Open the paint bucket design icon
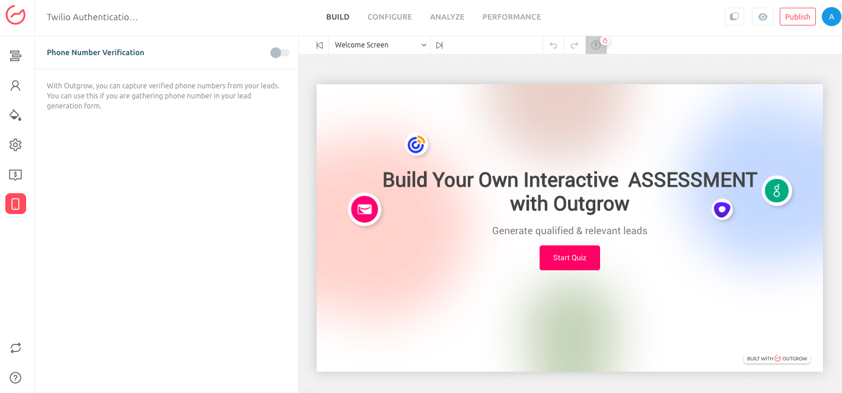This screenshot has height=393, width=842. pyautogui.click(x=15, y=115)
